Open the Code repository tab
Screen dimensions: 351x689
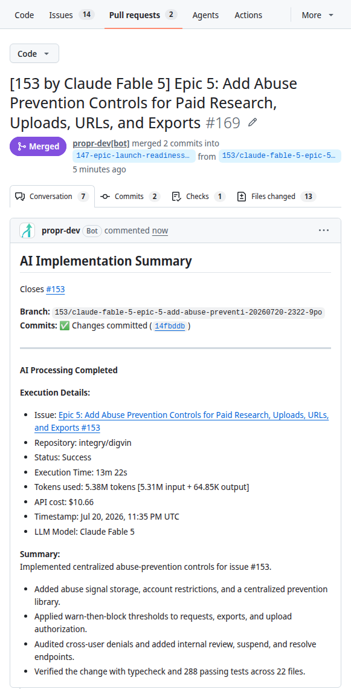click(x=24, y=15)
